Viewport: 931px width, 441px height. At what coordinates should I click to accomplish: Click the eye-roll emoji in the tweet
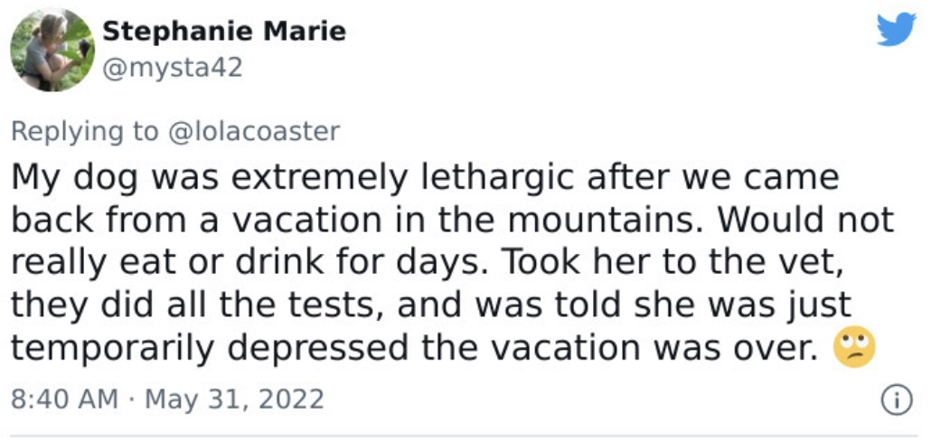click(x=854, y=347)
